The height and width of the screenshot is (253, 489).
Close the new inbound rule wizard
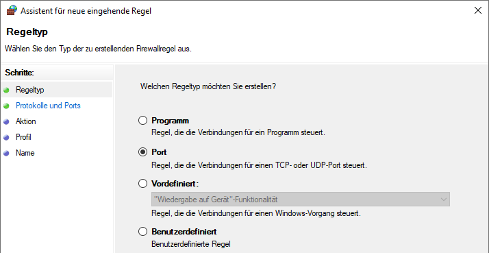click(477, 10)
